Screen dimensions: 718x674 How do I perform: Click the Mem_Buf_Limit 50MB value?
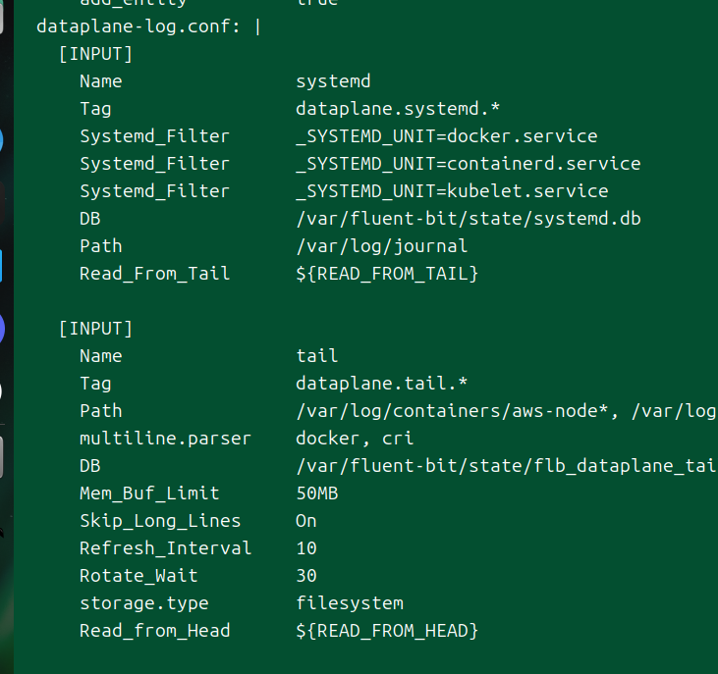[317, 493]
